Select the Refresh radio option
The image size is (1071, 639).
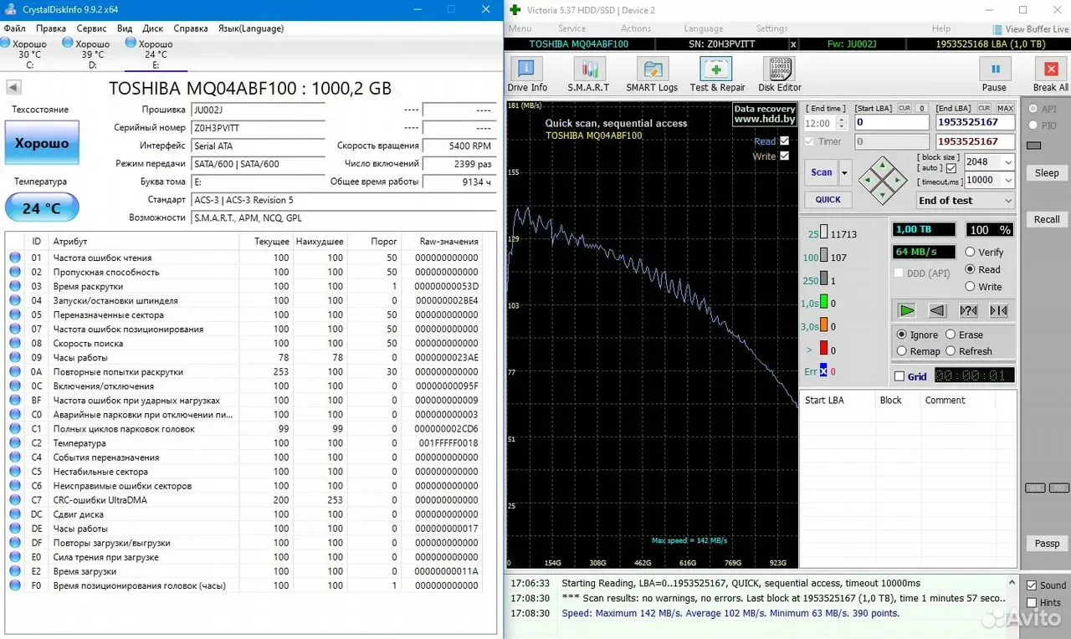tap(951, 351)
